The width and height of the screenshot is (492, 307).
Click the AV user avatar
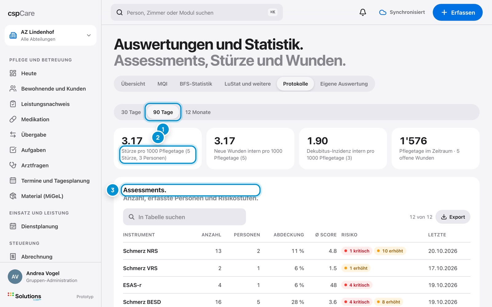pyautogui.click(x=15, y=277)
